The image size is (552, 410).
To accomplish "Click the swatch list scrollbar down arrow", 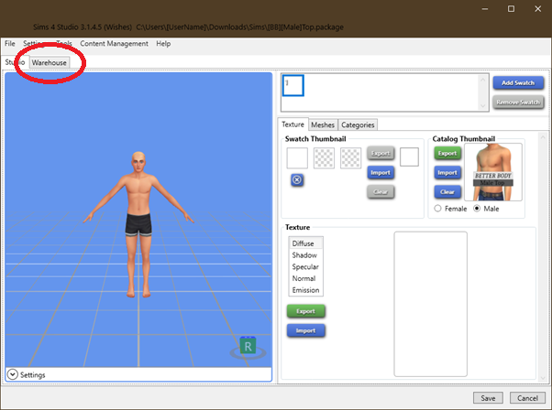I will pyautogui.click(x=482, y=106).
